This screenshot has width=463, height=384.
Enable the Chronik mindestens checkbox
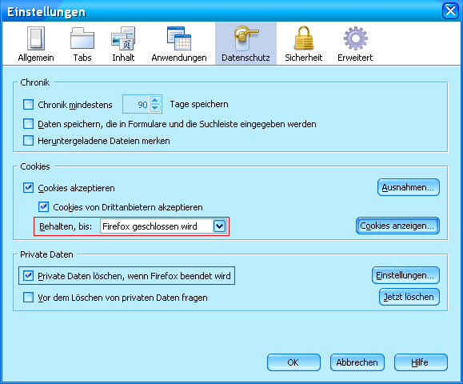(x=28, y=104)
